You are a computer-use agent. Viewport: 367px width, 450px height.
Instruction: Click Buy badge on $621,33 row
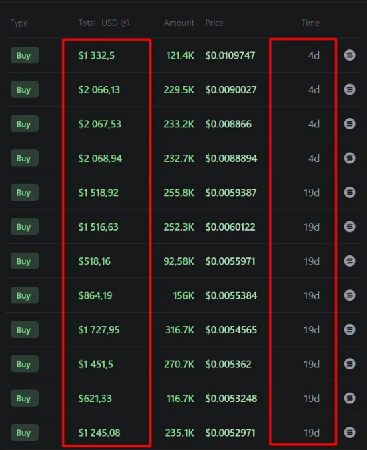(25, 399)
